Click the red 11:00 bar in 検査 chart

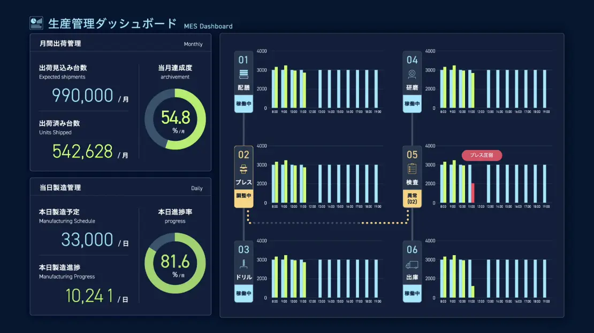[x=473, y=193]
